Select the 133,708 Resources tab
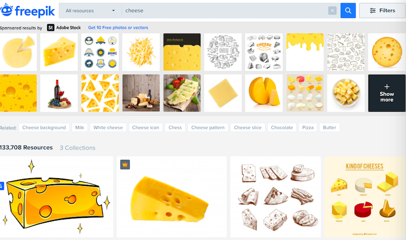 pos(26,147)
